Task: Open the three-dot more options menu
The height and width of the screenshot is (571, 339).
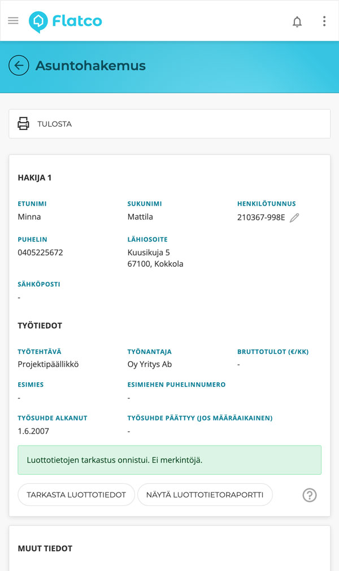Action: (324, 21)
